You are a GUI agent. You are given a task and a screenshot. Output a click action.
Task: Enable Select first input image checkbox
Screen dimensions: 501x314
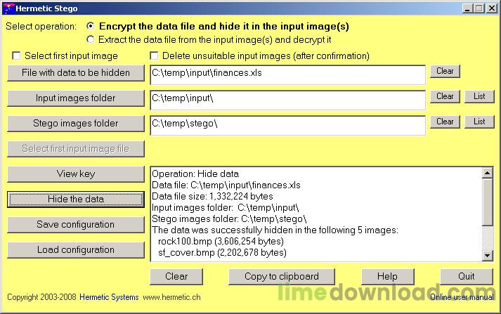(16, 56)
